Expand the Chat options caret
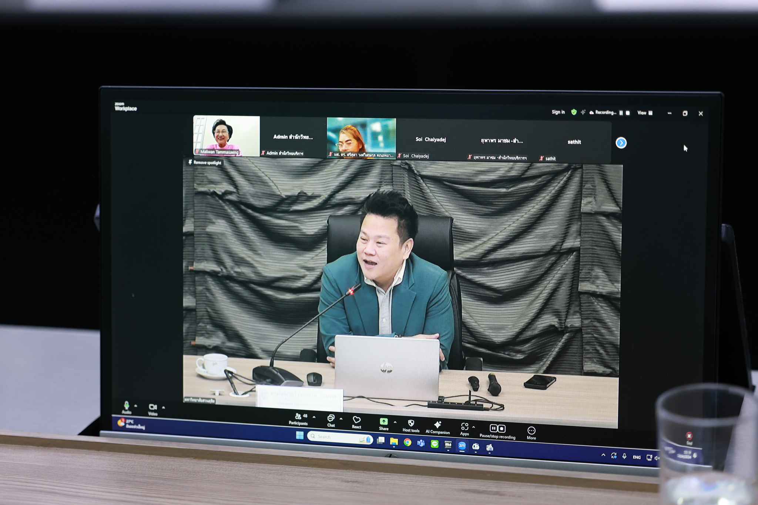The height and width of the screenshot is (505, 758). pos(341,419)
